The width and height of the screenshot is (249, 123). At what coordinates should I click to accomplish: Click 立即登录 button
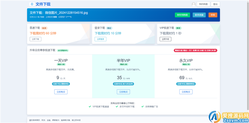(x=101, y=39)
